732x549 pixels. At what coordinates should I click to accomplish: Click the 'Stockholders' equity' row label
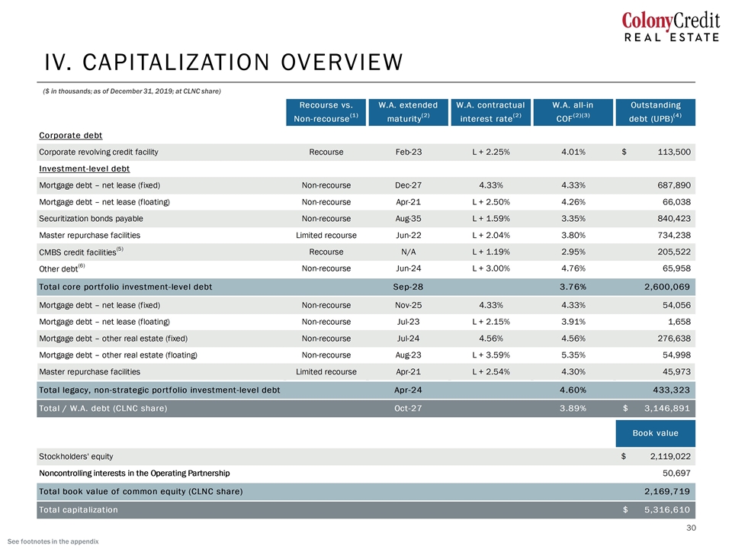[x=76, y=457]
